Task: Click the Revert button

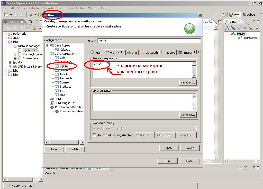Action: pos(190,148)
